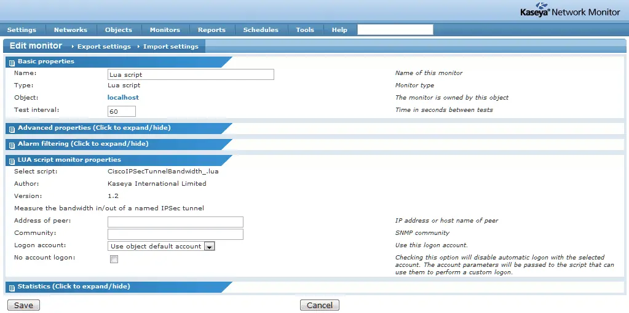Open the localhost object link
The image size is (629, 313).
point(123,98)
